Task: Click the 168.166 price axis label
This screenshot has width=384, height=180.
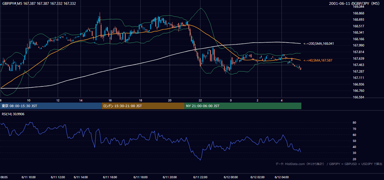Action: coord(358,39)
